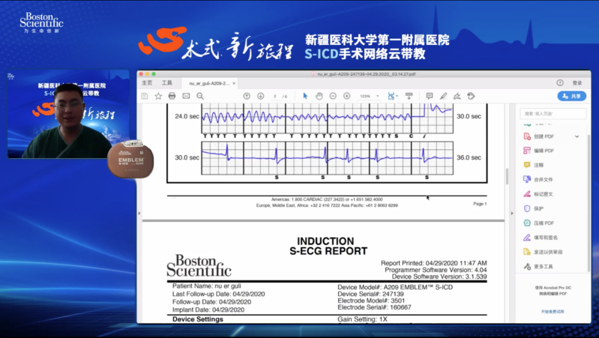
Task: Click the add comment note icon
Action: pos(429,96)
